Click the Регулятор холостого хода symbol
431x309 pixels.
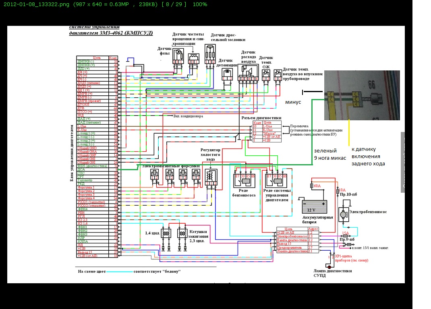211,177
